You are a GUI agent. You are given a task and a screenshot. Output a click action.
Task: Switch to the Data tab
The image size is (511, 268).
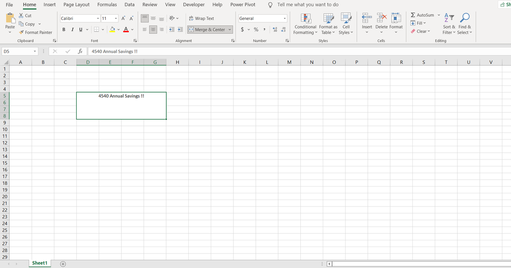click(x=129, y=5)
